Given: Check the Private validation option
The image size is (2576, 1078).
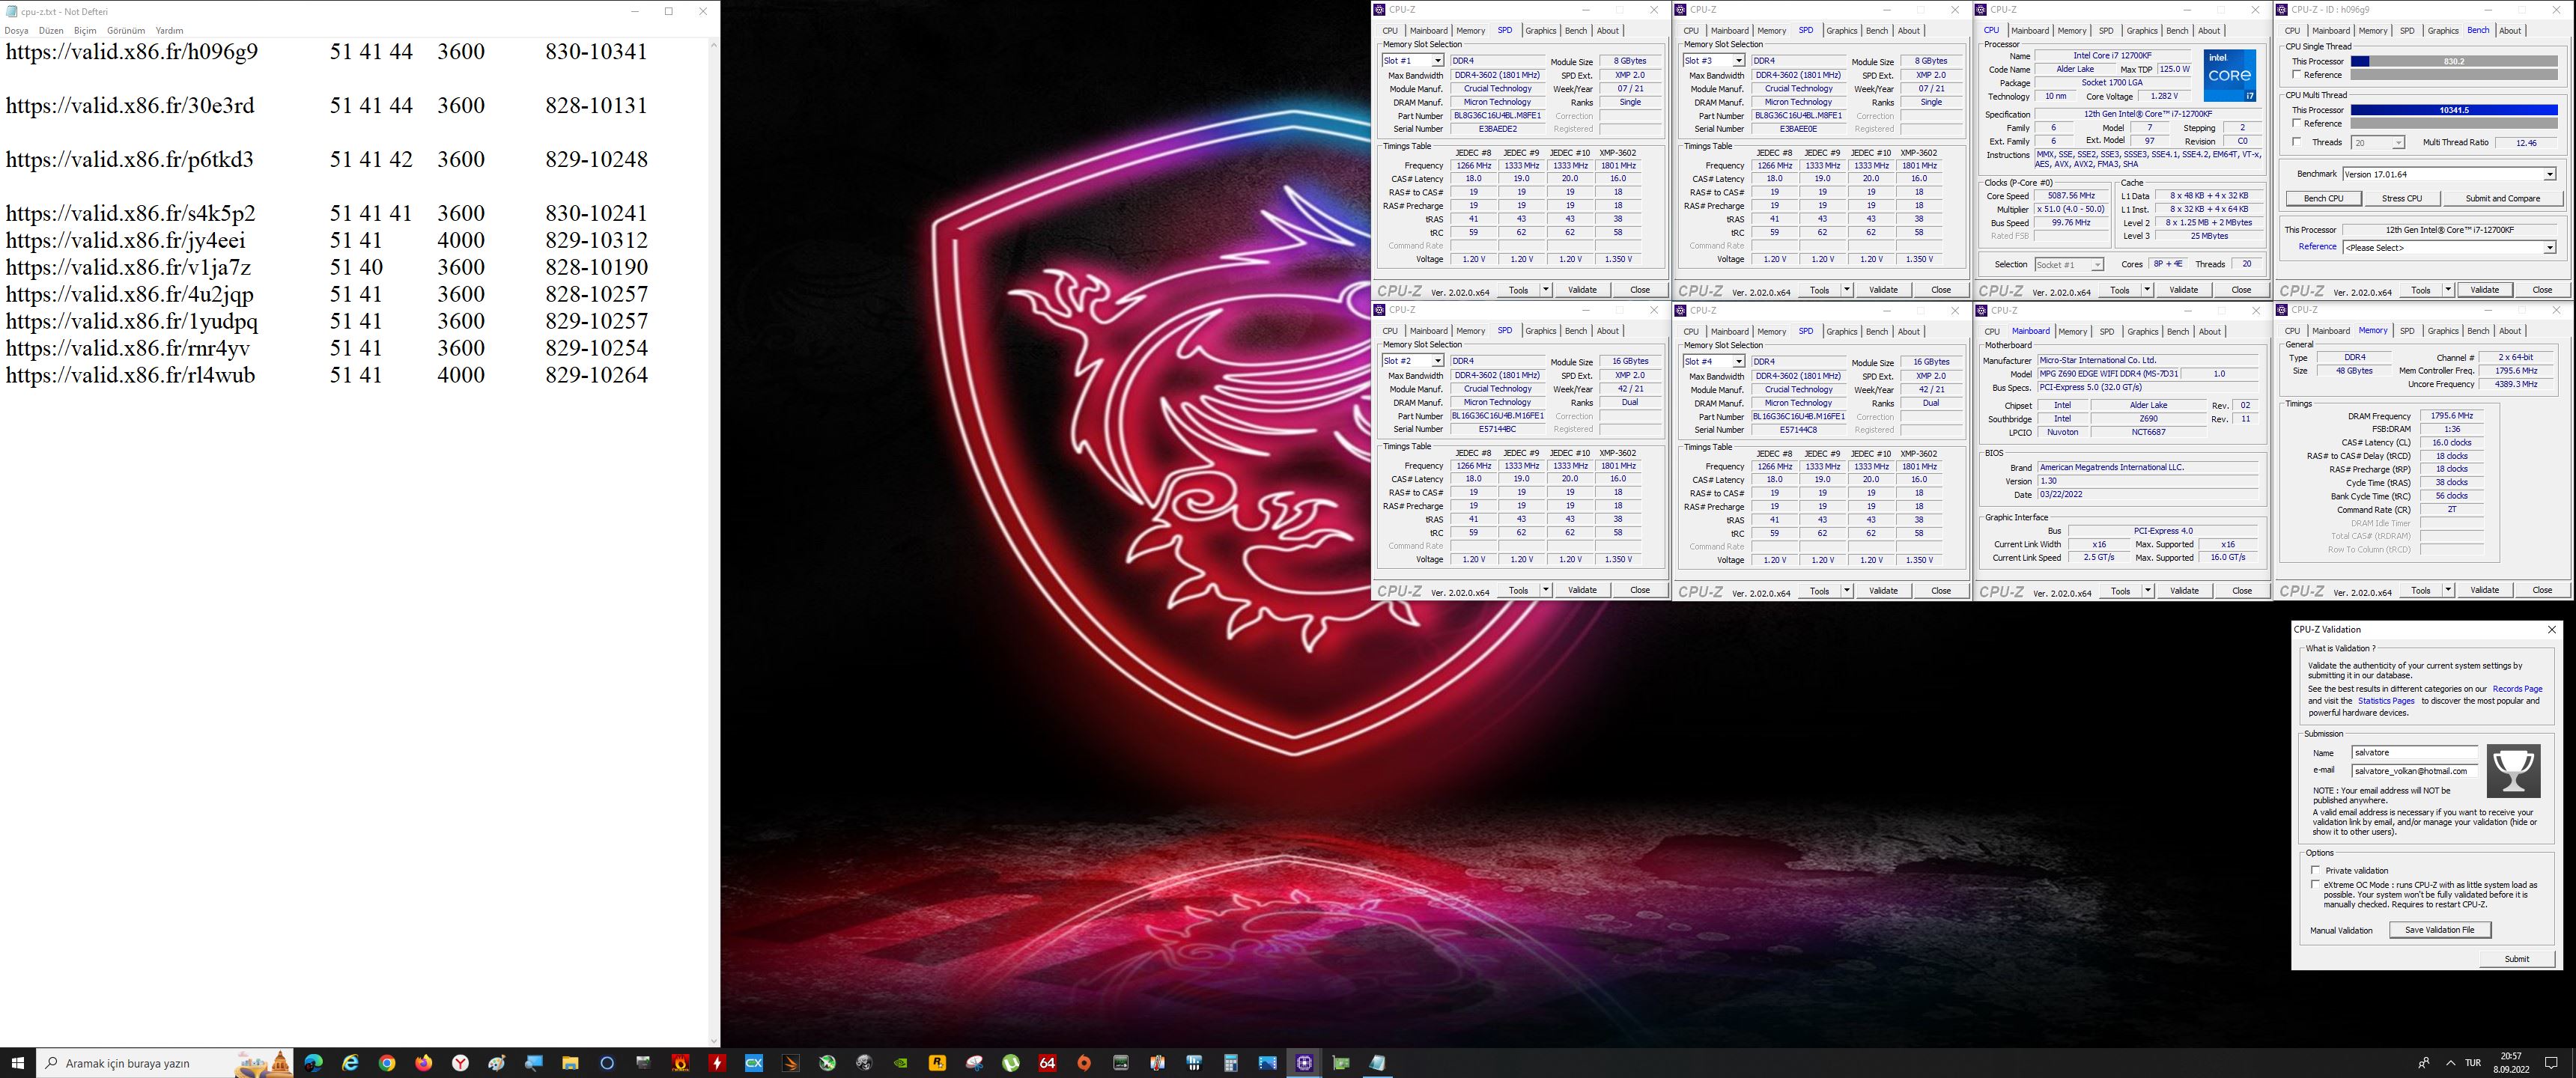Looking at the screenshot, I should click(x=2315, y=870).
